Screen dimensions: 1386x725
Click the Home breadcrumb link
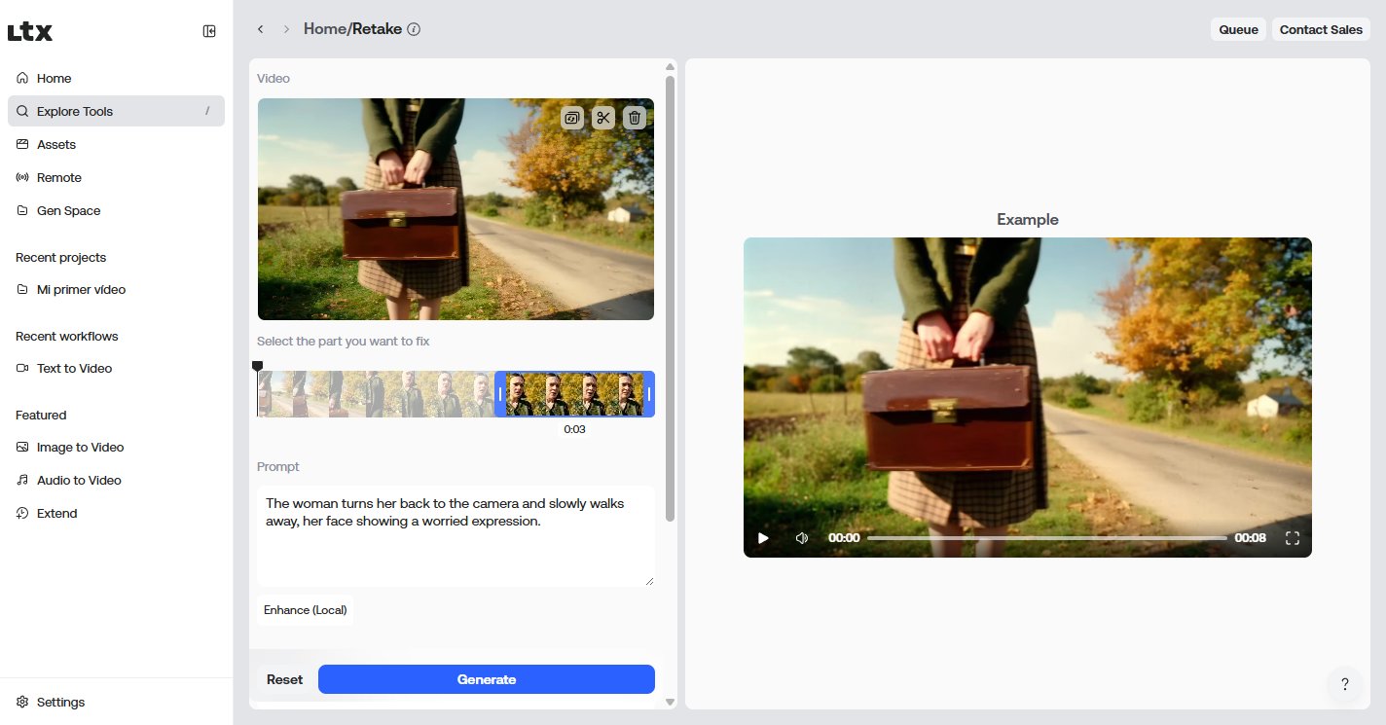tap(325, 29)
